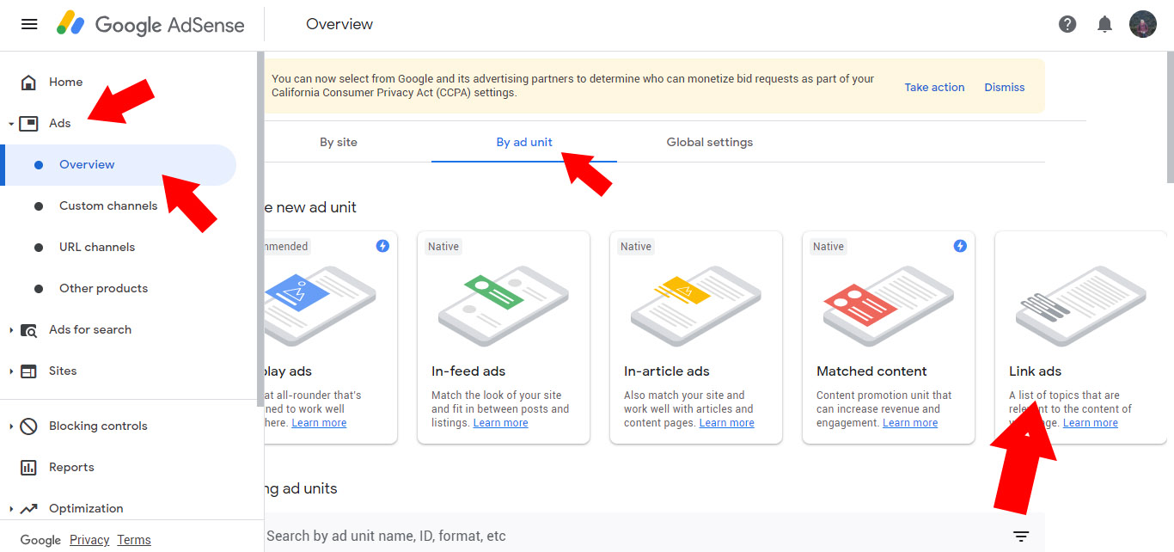This screenshot has height=552, width=1174.
Task: Open Home in the sidebar
Action: [x=66, y=83]
